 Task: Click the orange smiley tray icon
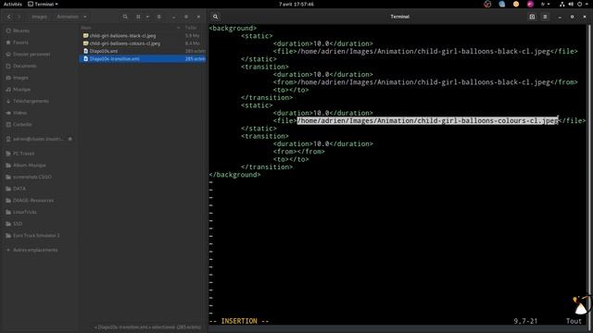[516, 4]
